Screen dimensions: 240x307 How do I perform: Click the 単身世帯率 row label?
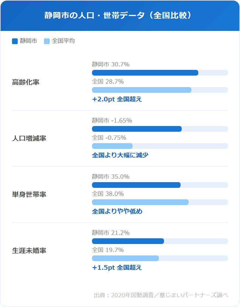pyautogui.click(x=29, y=195)
